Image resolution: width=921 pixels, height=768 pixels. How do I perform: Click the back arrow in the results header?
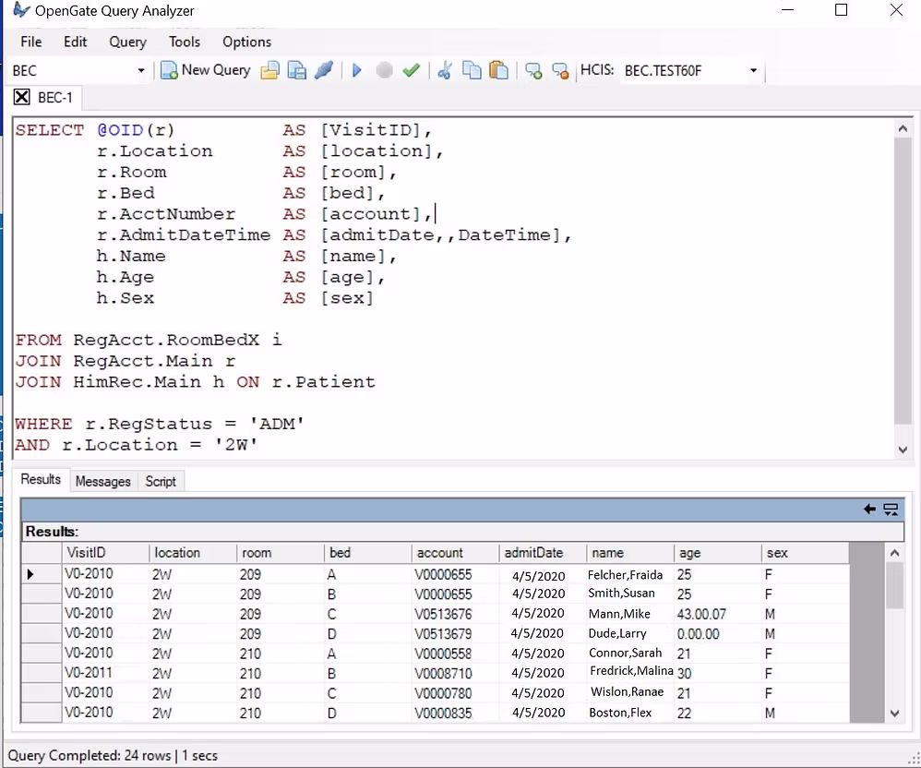tap(869, 509)
